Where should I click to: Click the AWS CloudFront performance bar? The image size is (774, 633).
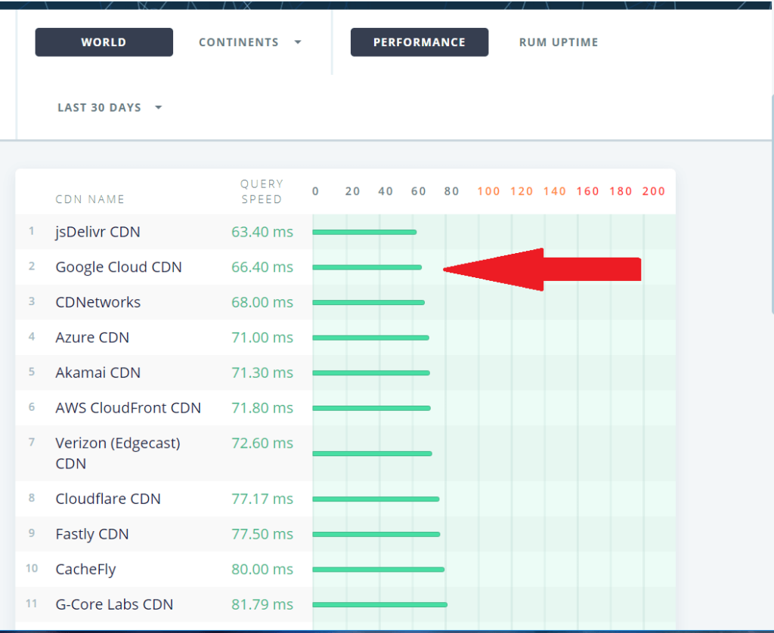[372, 409]
